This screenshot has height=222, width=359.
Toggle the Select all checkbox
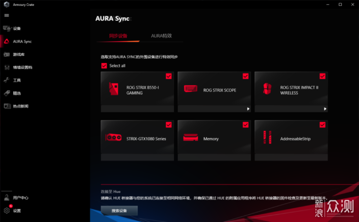pos(104,66)
